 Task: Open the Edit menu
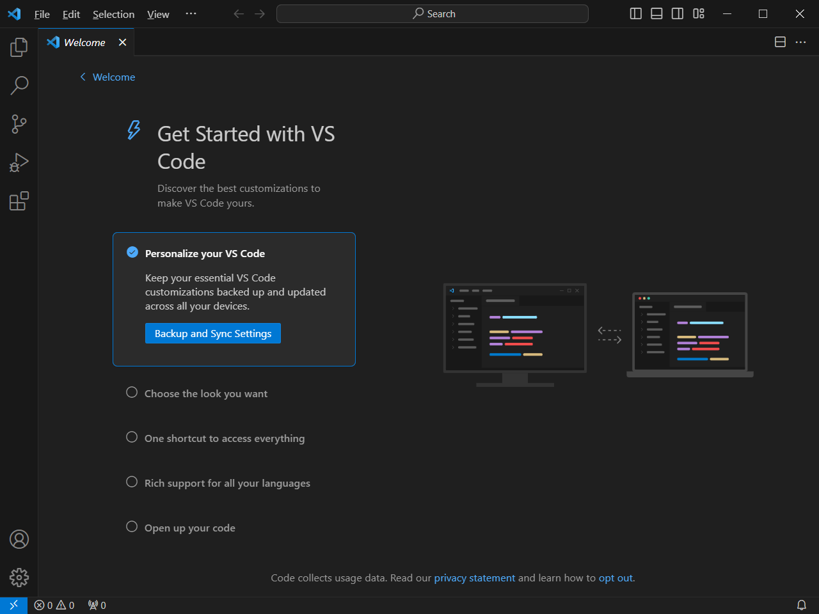[x=71, y=14]
